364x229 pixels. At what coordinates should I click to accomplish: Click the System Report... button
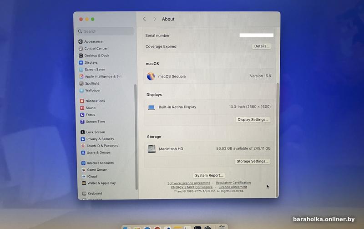tap(209, 175)
